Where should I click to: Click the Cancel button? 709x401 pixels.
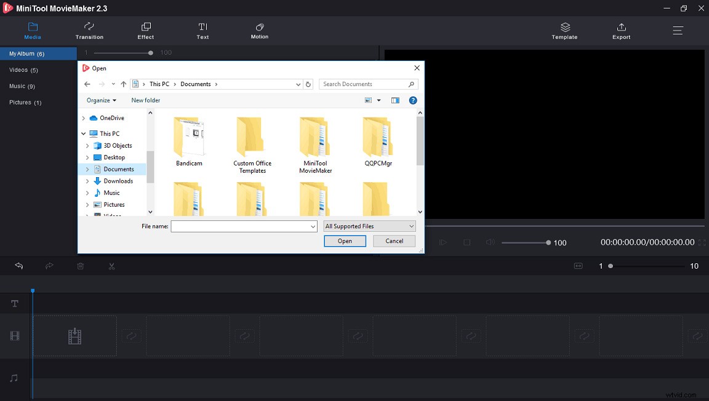[394, 241]
